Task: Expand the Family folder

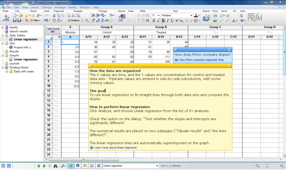Action: tap(3, 28)
